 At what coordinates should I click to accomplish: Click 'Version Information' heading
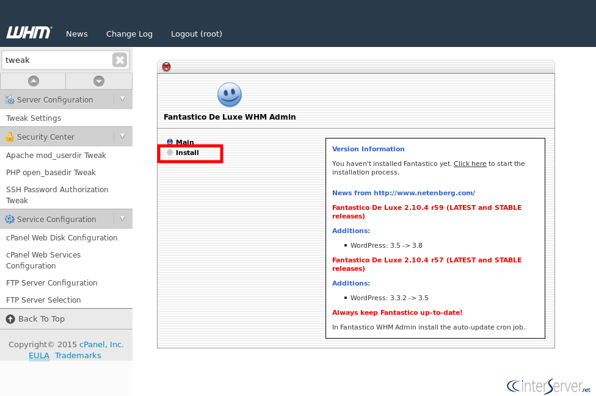[x=368, y=149]
